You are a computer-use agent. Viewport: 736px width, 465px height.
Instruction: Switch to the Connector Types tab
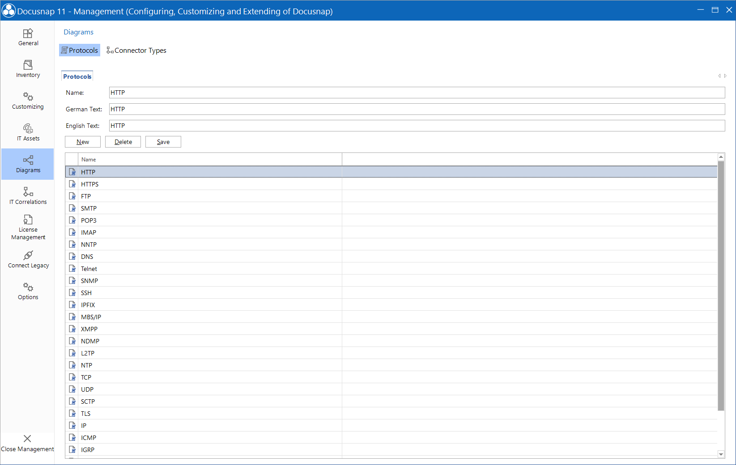[136, 50]
